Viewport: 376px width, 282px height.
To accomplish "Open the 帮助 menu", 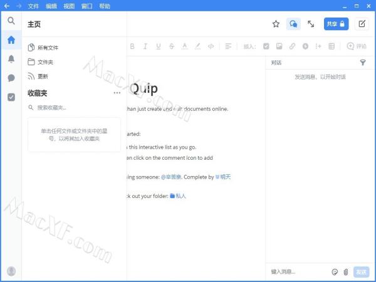I will coord(105,6).
